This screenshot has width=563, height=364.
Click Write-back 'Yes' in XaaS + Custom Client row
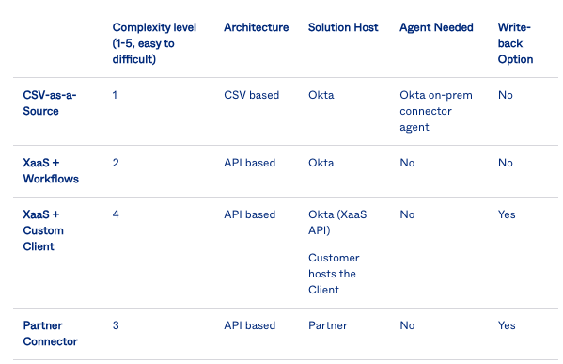(507, 214)
